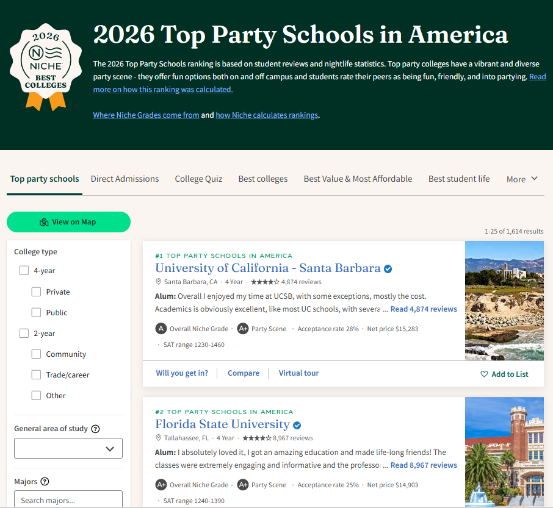Expand the More tab menu
The image size is (553, 508).
(522, 179)
